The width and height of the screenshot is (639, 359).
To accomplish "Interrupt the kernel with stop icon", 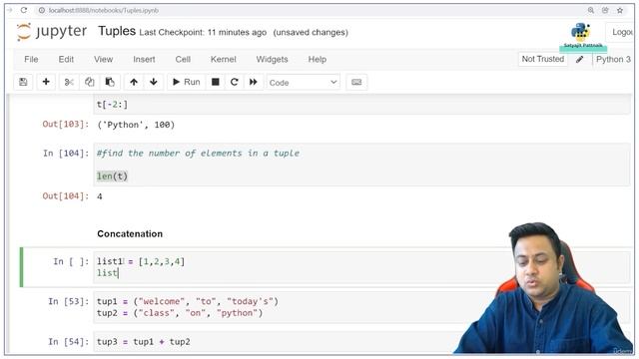I will [216, 82].
